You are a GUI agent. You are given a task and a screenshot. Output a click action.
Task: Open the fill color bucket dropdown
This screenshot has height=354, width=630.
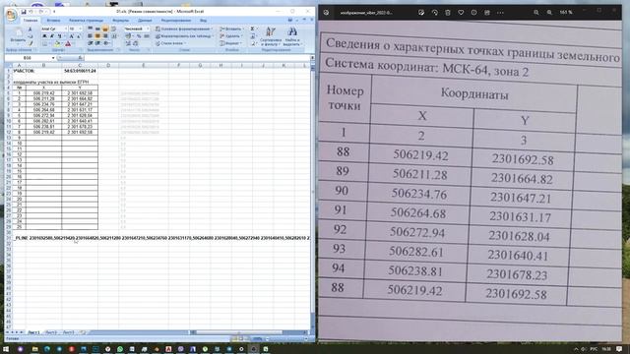62,43
